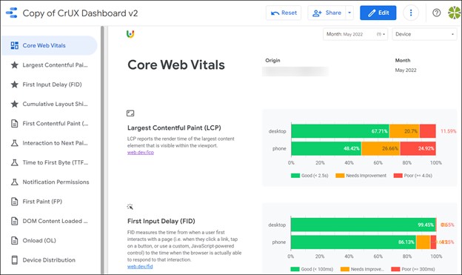Click the sidebar vertical scrollbar
Image resolution: width=462 pixels, height=275 pixels.
click(x=102, y=150)
